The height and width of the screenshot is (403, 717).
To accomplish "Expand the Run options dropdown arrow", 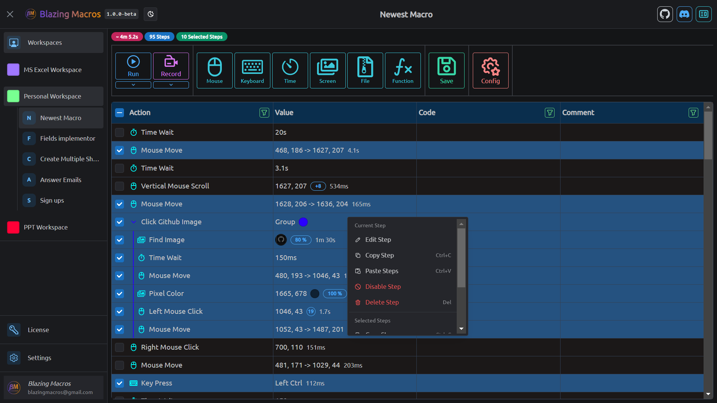I will 133,85.
